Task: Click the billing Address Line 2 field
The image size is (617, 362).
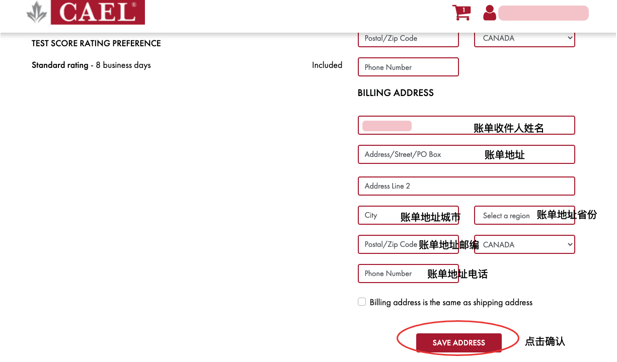Action: coord(466,186)
